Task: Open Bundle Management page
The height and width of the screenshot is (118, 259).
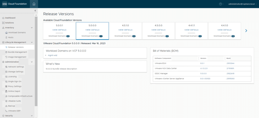Action: tap(17, 52)
